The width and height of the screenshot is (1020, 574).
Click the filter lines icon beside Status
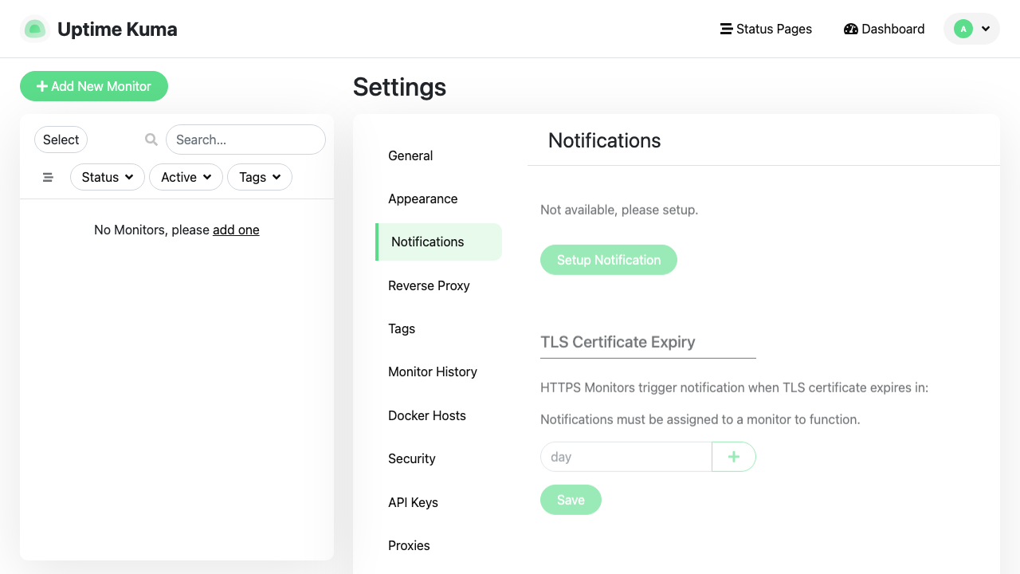[x=48, y=177]
